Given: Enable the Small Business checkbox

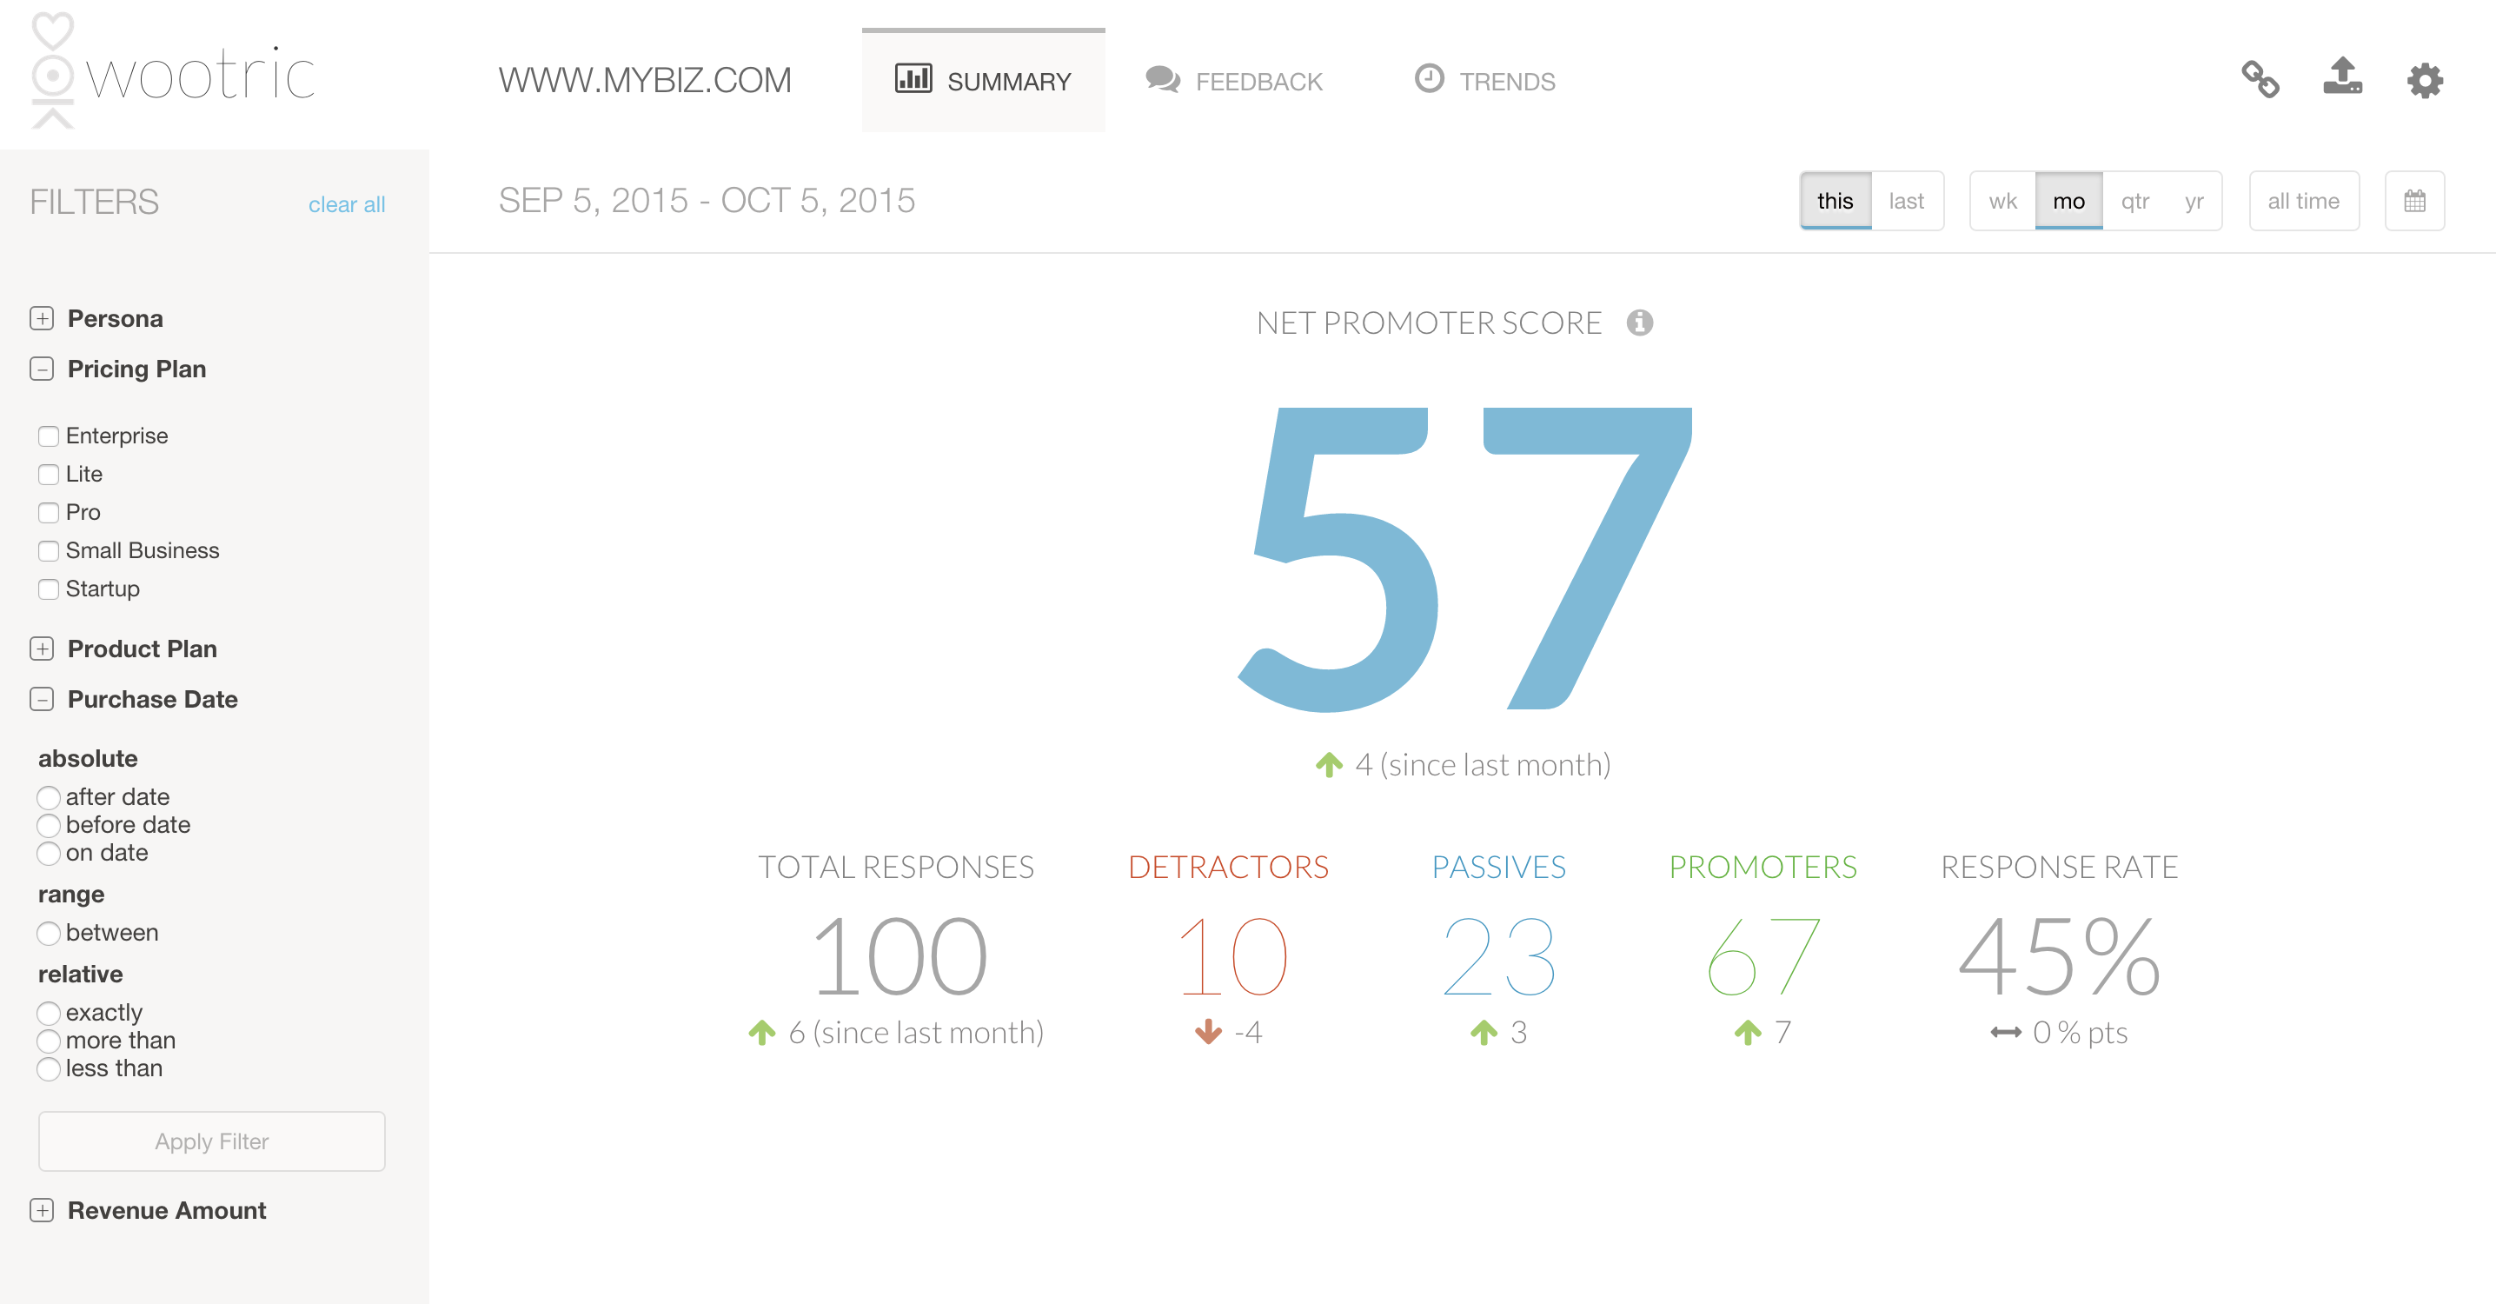Looking at the screenshot, I should (x=49, y=550).
